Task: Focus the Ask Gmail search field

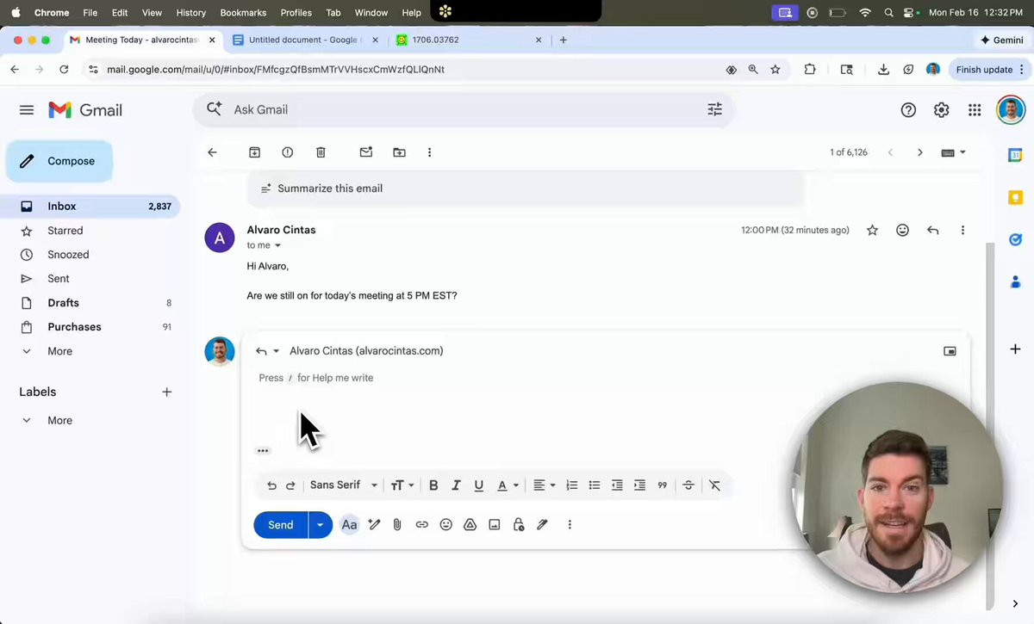Action: coord(465,109)
